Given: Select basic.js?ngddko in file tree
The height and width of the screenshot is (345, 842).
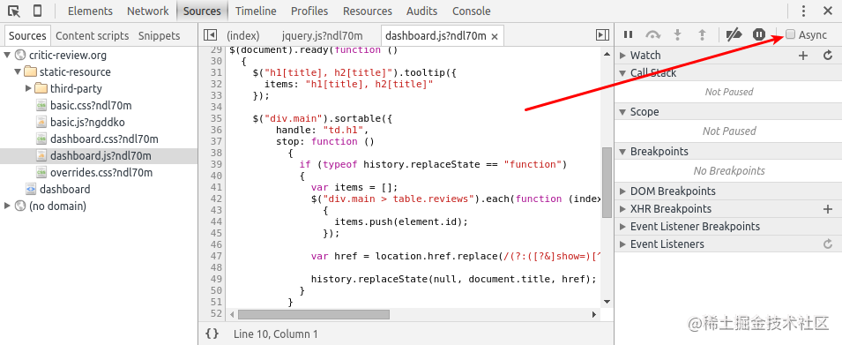Looking at the screenshot, I should pos(87,122).
